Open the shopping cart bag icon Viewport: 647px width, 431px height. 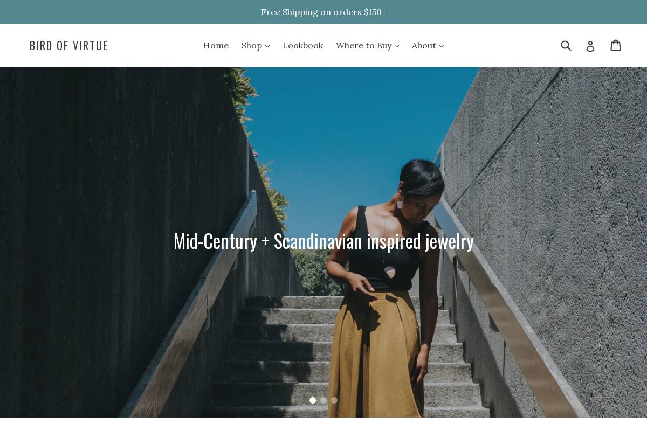(x=616, y=45)
